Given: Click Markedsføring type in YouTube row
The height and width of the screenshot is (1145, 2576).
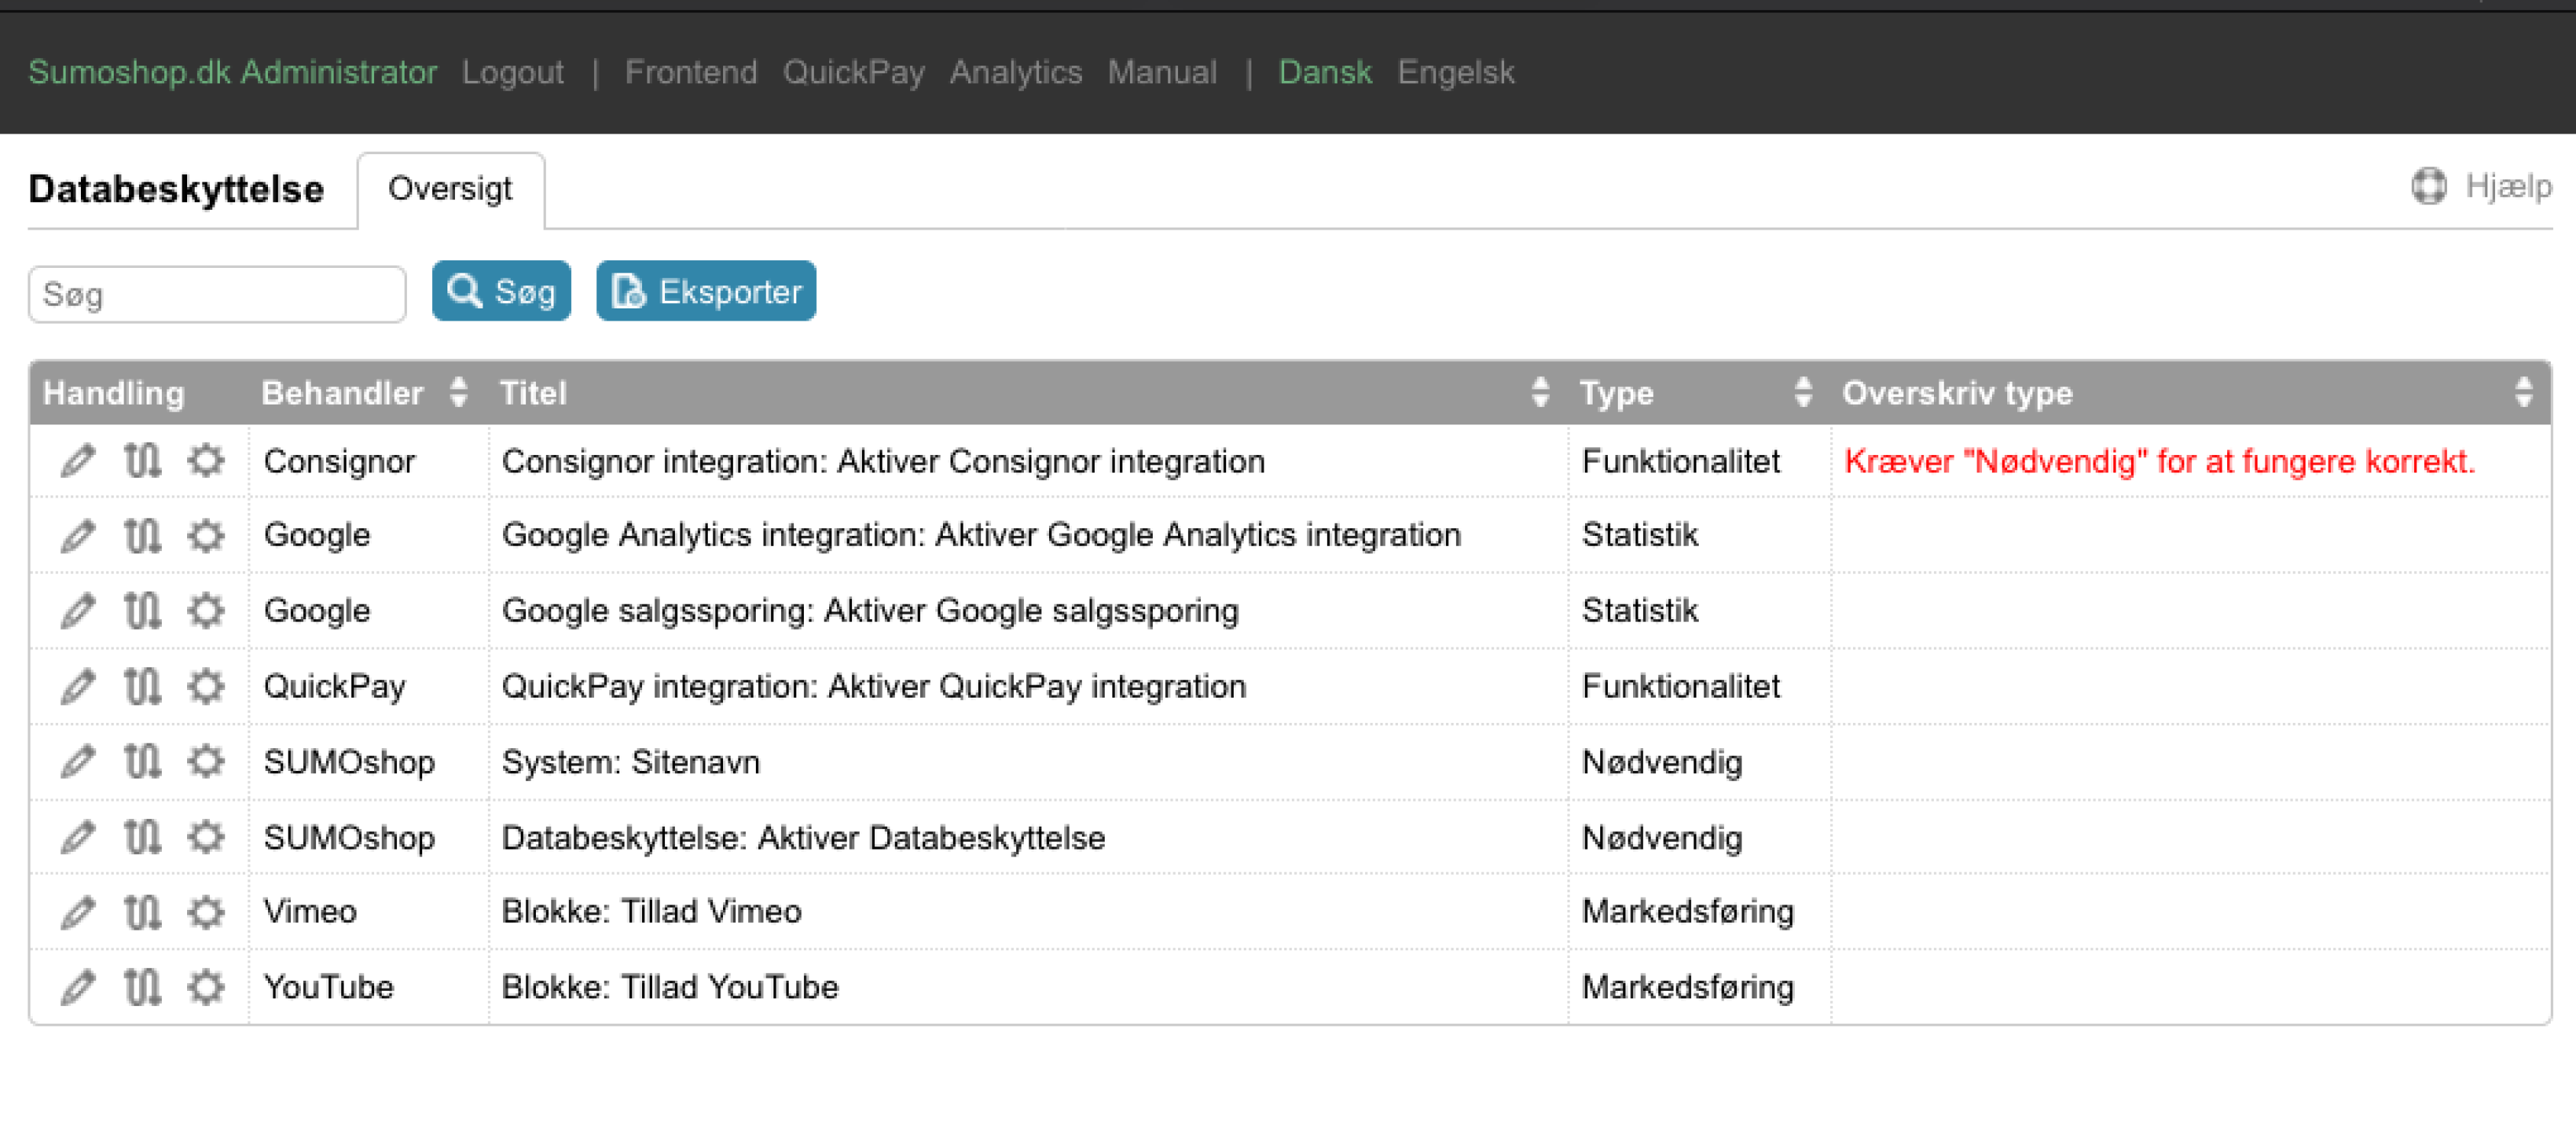Looking at the screenshot, I should click(1688, 987).
